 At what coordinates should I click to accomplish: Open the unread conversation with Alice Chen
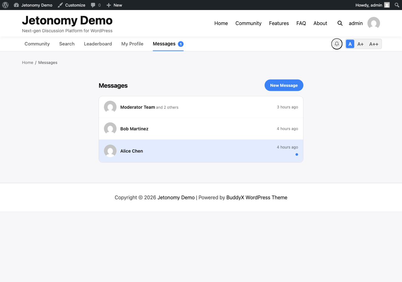coord(201,151)
